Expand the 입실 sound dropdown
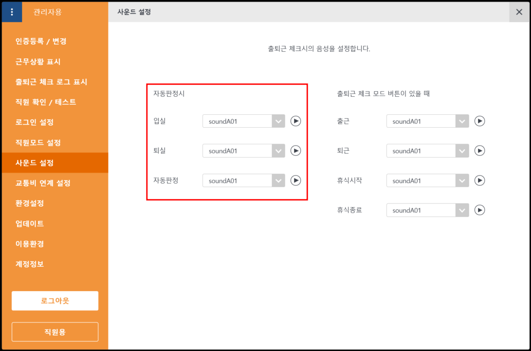Image resolution: width=531 pixels, height=351 pixels. [279, 121]
